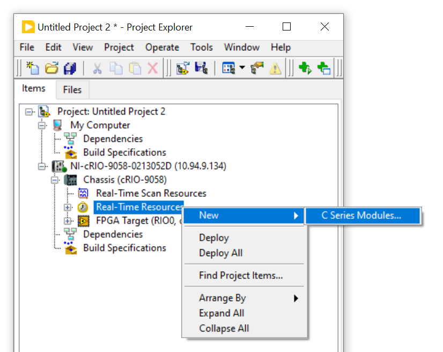Image resolution: width=443 pixels, height=352 pixels.
Task: Open the Operate menu
Action: tap(162, 48)
